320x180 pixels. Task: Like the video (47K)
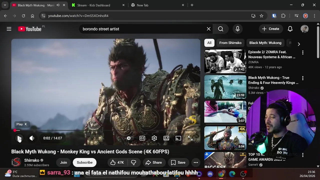pyautogui.click(x=117, y=162)
